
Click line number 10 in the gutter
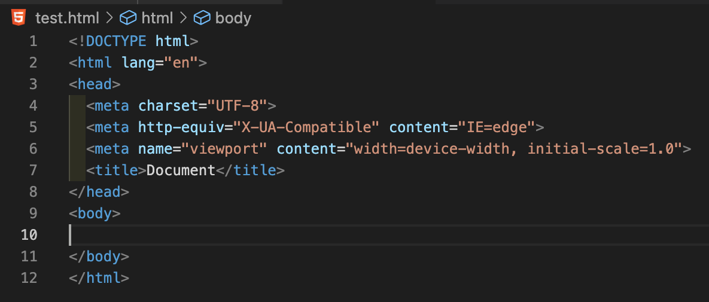click(x=29, y=235)
